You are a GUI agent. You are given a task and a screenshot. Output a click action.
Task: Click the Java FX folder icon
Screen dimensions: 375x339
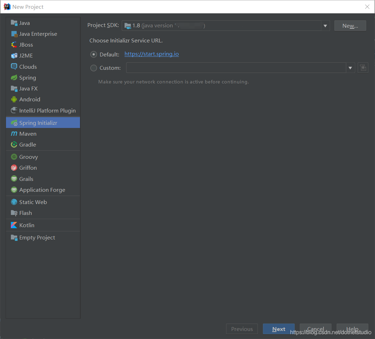[x=14, y=88]
